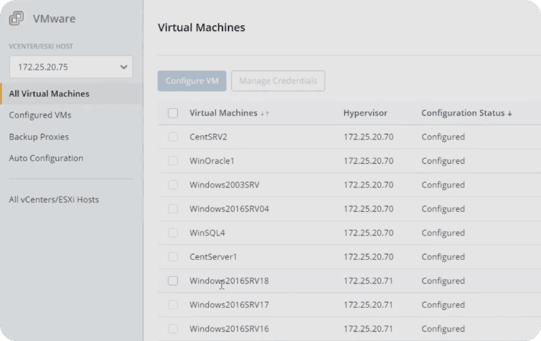Click Configuration Status sort arrow

(x=509, y=114)
